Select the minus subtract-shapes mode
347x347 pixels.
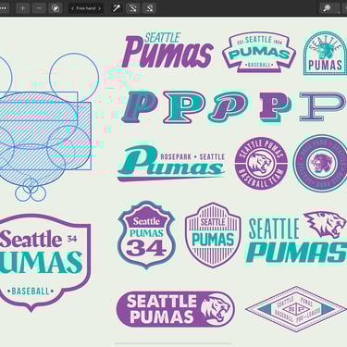click(x=39, y=8)
